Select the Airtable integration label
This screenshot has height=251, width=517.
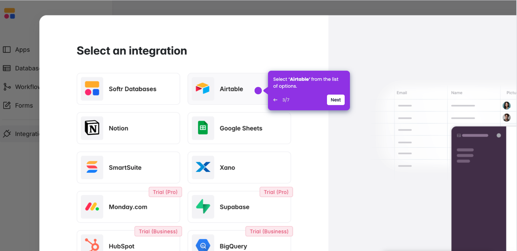231,89
